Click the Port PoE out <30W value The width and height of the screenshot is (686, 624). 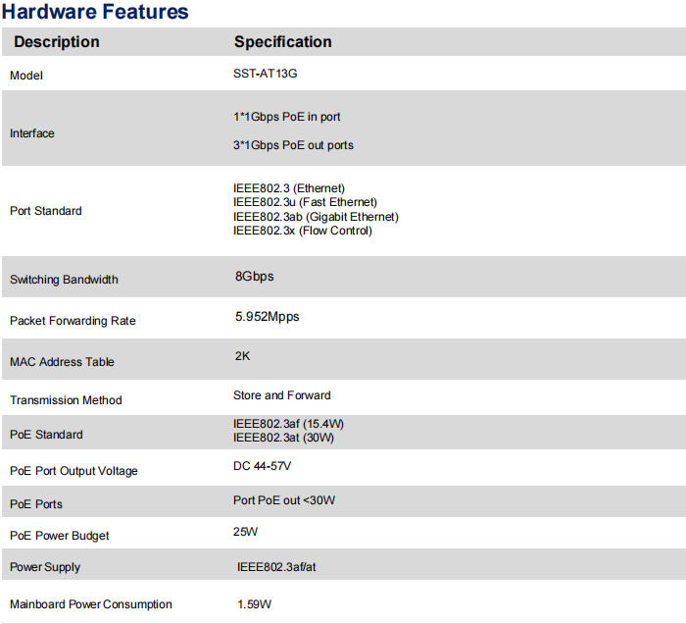284,500
